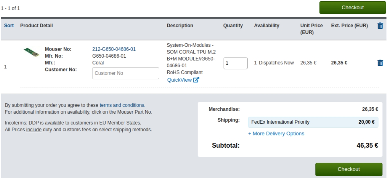Click the Sort column header
Viewport: 388px width, 178px height.
(x=9, y=26)
